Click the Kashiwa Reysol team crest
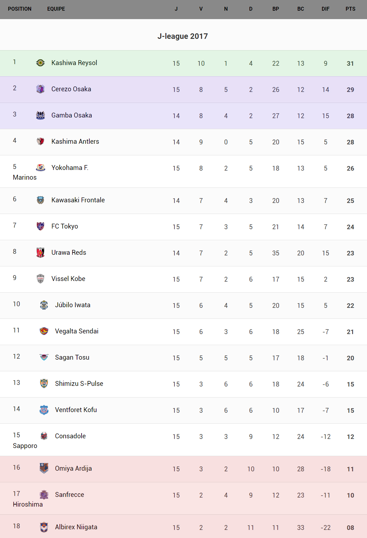Image resolution: width=367 pixels, height=538 pixels. pyautogui.click(x=40, y=63)
